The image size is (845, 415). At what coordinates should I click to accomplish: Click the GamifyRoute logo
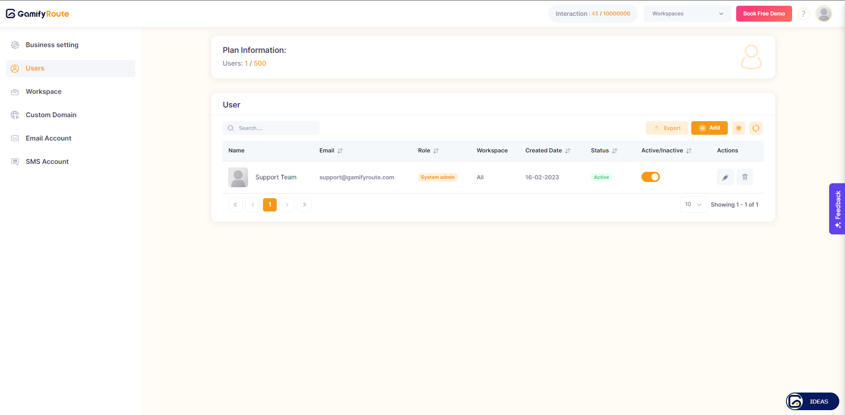pyautogui.click(x=37, y=14)
